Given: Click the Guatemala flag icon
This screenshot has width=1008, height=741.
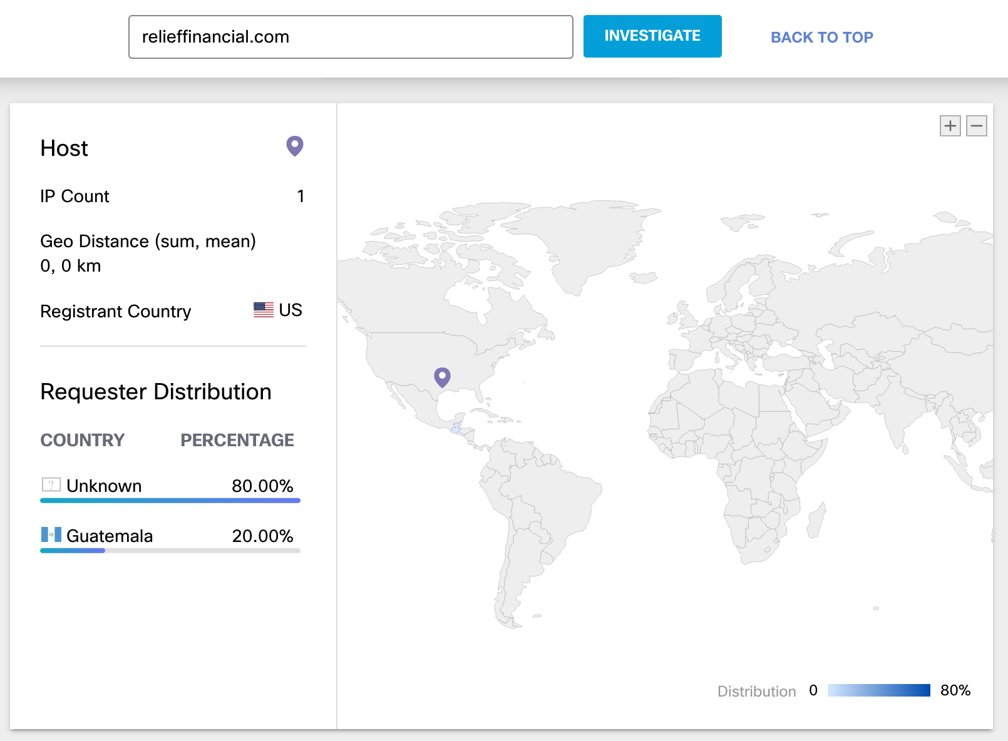Looking at the screenshot, I should (x=51, y=535).
